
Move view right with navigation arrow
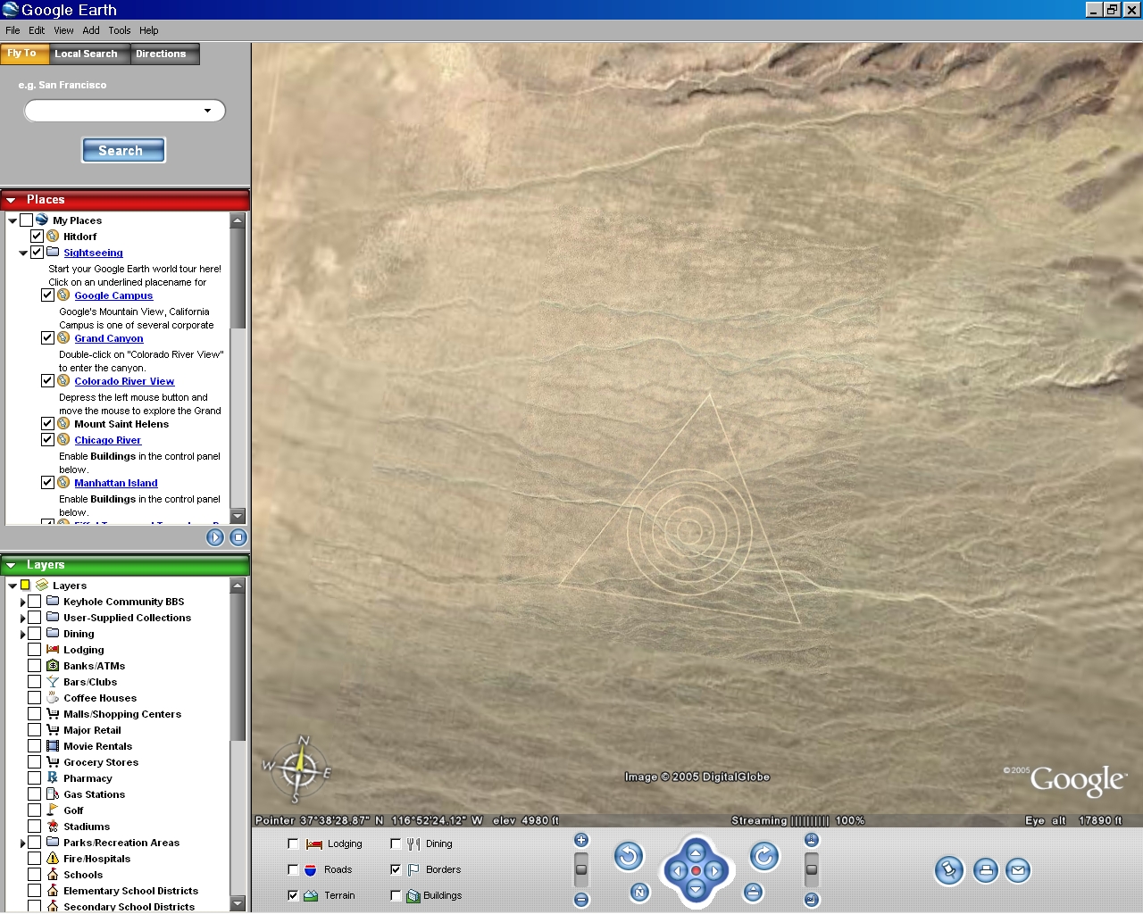714,871
